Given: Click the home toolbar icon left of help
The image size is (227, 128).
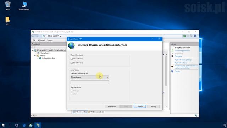Looking at the screenshot, I should pos(191,36).
